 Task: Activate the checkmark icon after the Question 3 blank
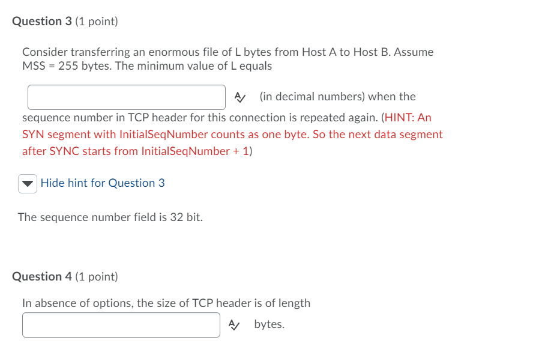pyautogui.click(x=239, y=96)
